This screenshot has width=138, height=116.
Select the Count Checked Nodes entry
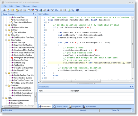point(23,88)
